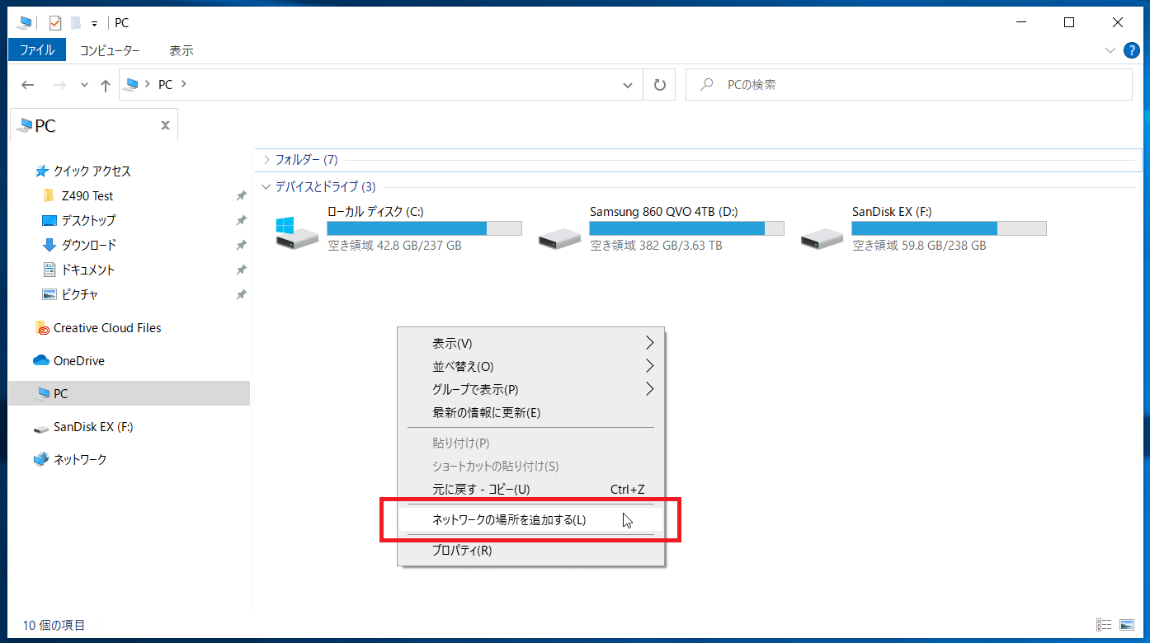
Task: Click the pin icon beside Z490 Test
Action: click(241, 196)
